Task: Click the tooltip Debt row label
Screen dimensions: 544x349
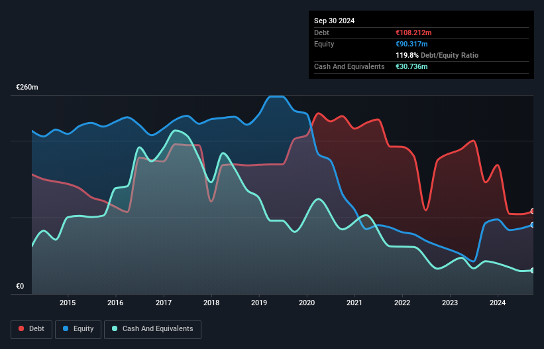Action: pos(321,33)
